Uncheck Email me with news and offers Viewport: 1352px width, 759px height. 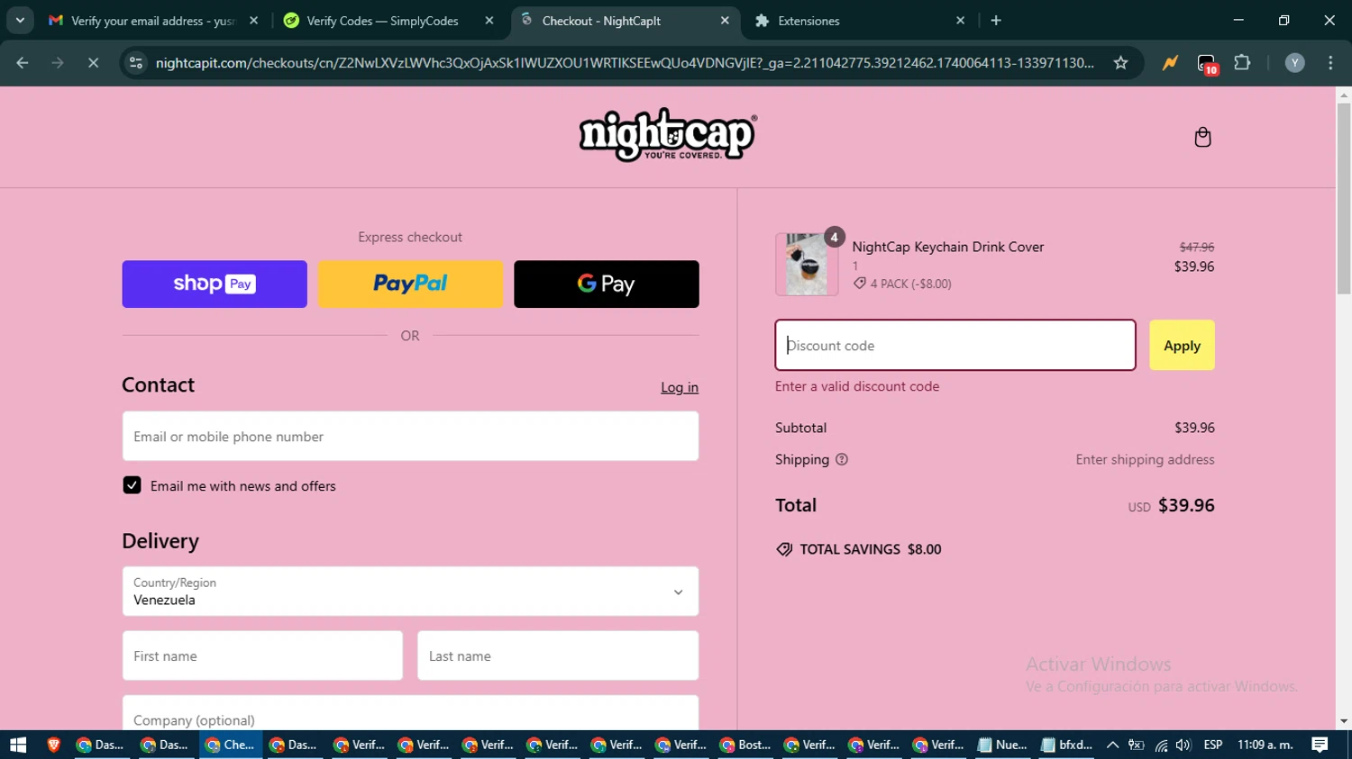[132, 485]
